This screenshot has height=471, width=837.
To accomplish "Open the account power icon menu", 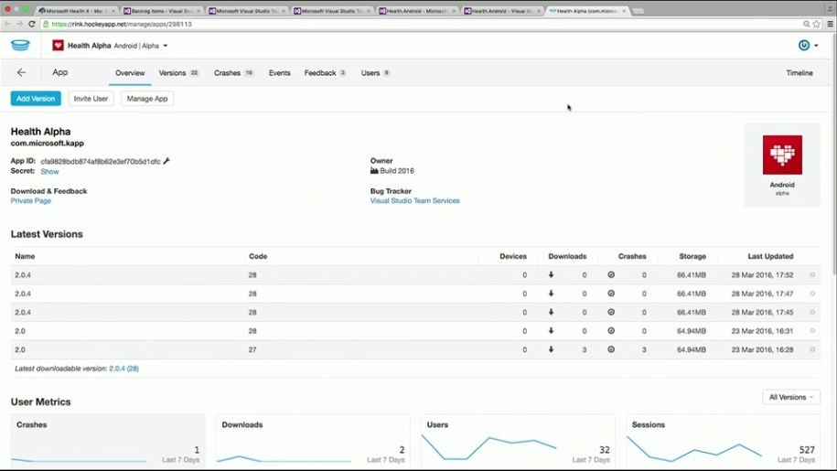I will (808, 46).
